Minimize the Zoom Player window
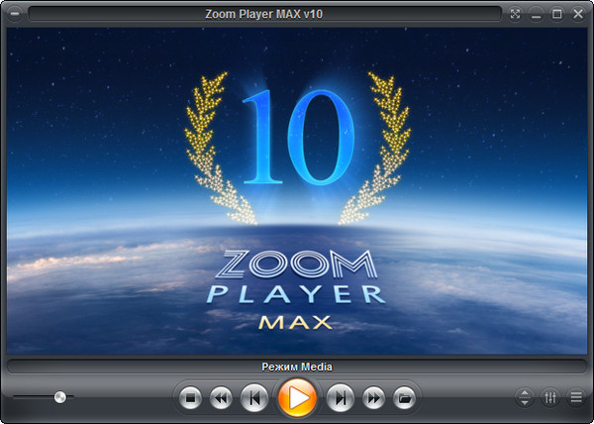 [x=537, y=14]
